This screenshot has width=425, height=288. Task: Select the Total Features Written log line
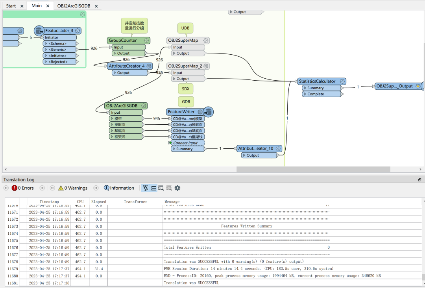tap(213, 247)
